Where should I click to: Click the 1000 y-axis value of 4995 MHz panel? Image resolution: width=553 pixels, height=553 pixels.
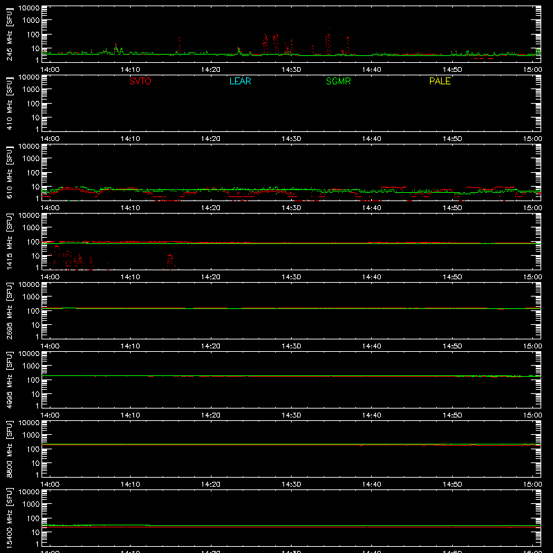(31, 366)
